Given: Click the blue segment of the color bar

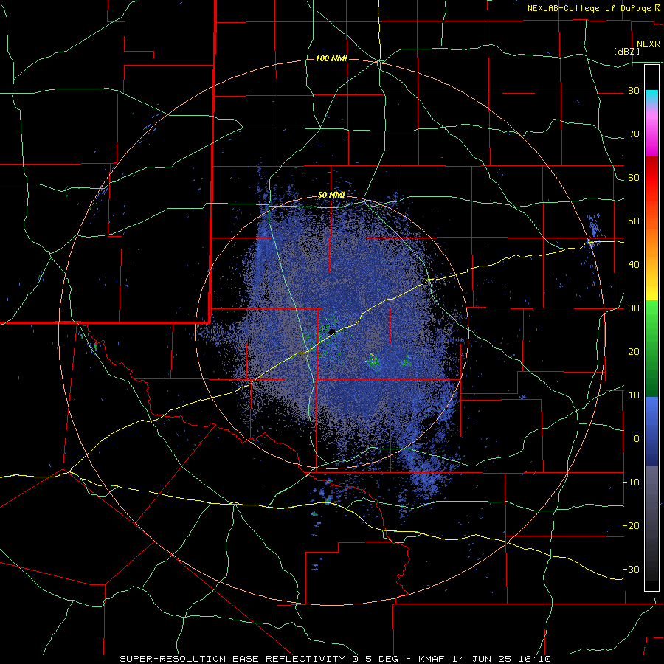Looking at the screenshot, I should [x=651, y=432].
